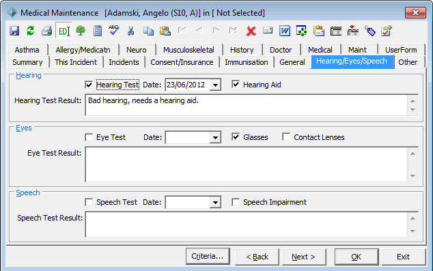The image size is (433, 271).
Task: Go to last record arrow icon
Action: (234, 30)
